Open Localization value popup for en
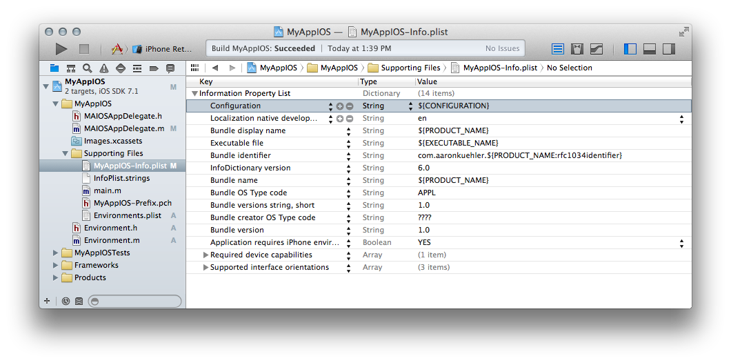Screen dimensions: 731x363 [x=681, y=119]
